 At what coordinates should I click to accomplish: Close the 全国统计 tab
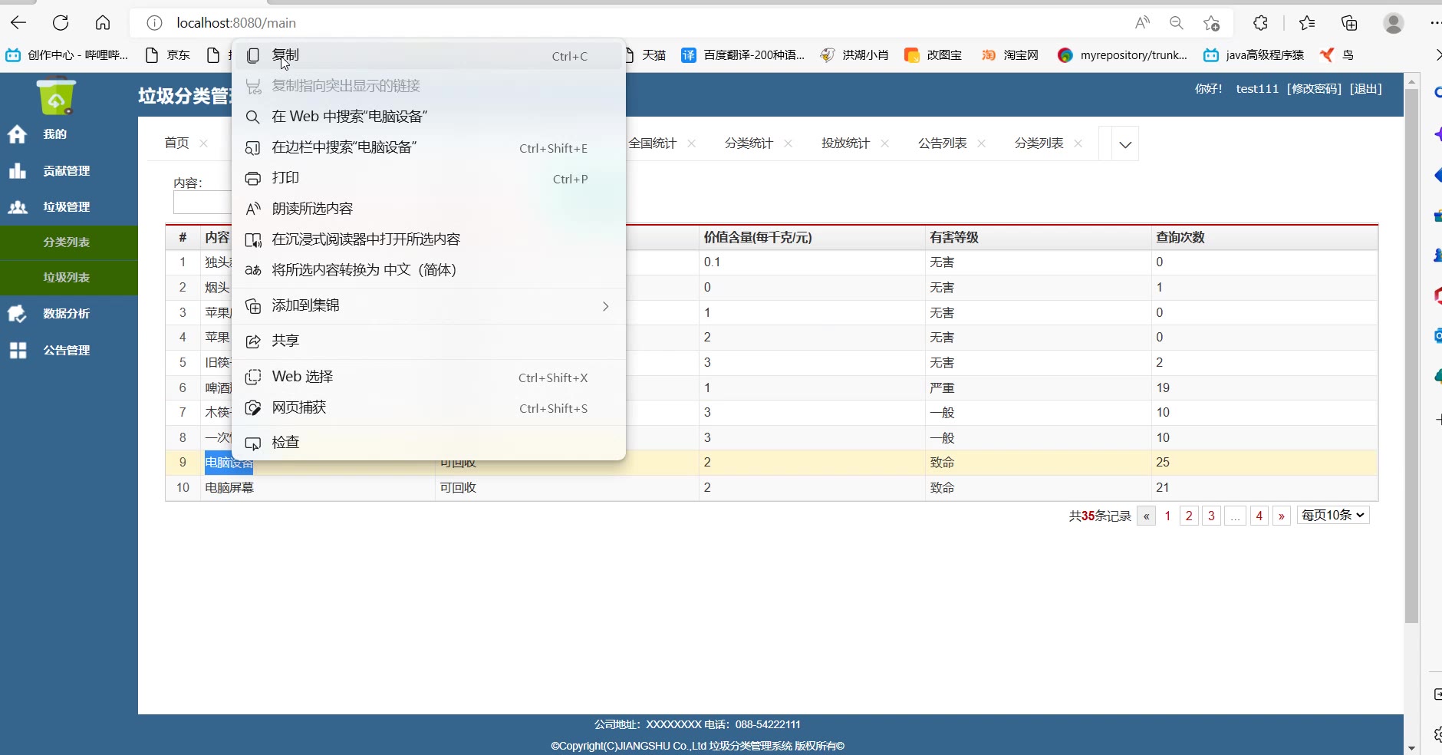point(692,143)
